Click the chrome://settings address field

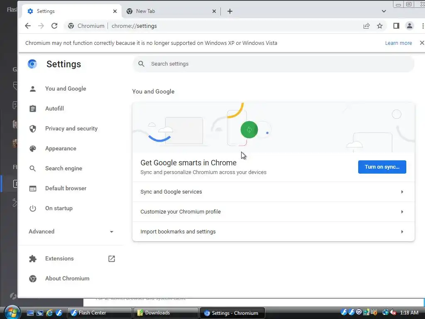click(x=134, y=26)
